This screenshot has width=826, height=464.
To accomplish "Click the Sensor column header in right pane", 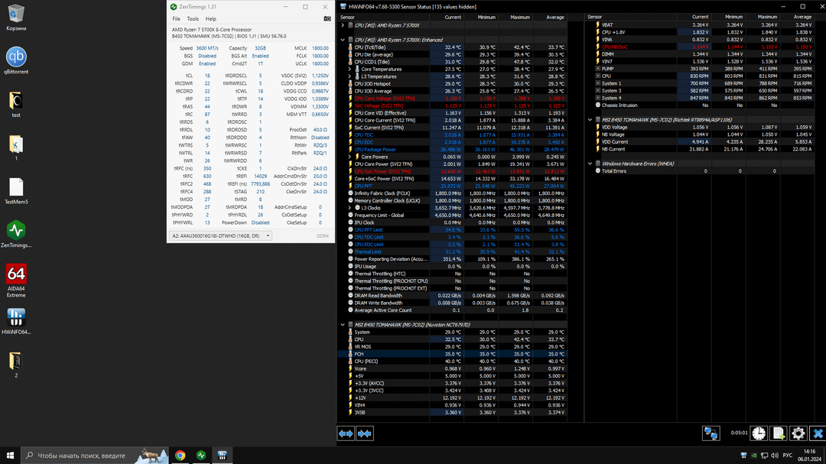I will coord(632,17).
